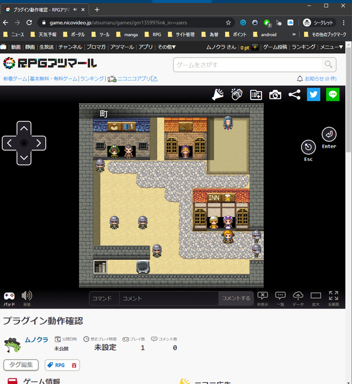
Task: Expand the その他 dropdown in the nav bar
Action: click(167, 47)
